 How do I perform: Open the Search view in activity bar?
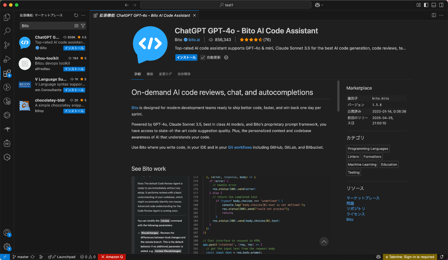coord(7,31)
